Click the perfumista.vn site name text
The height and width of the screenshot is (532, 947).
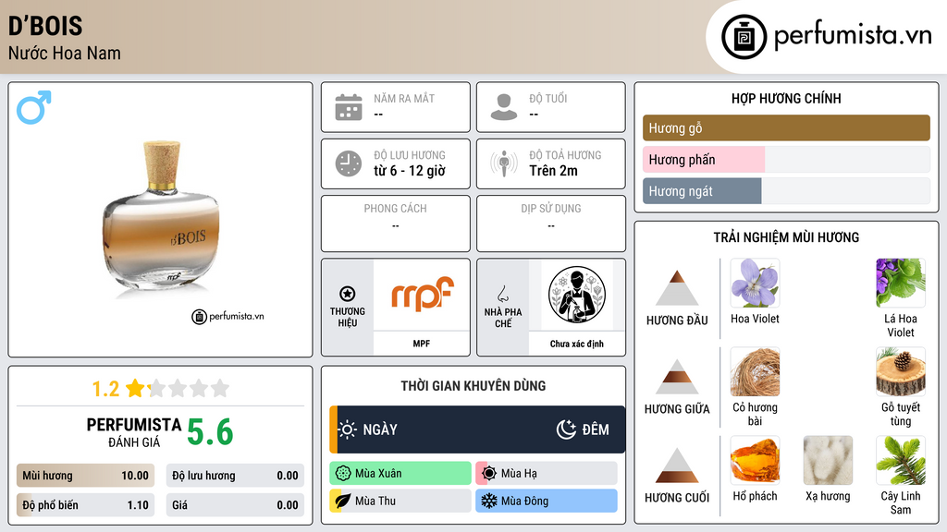coord(853,36)
